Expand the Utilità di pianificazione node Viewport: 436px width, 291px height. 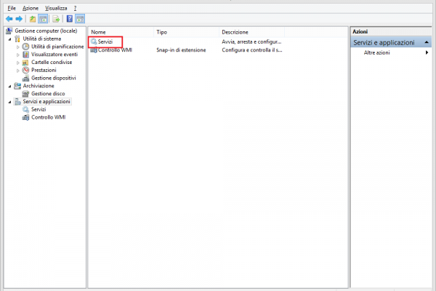pos(18,47)
